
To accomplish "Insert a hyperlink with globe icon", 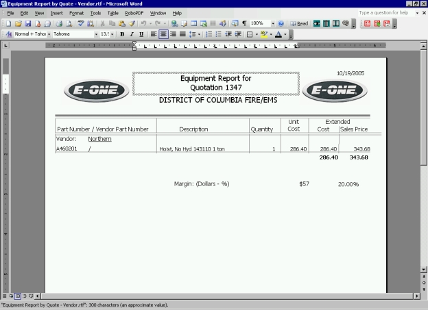I will 174,24.
